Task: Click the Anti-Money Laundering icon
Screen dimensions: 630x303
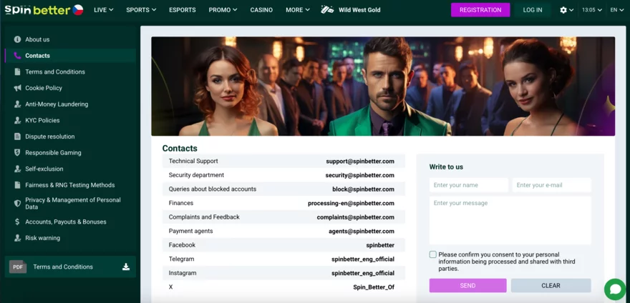Action: pos(17,104)
